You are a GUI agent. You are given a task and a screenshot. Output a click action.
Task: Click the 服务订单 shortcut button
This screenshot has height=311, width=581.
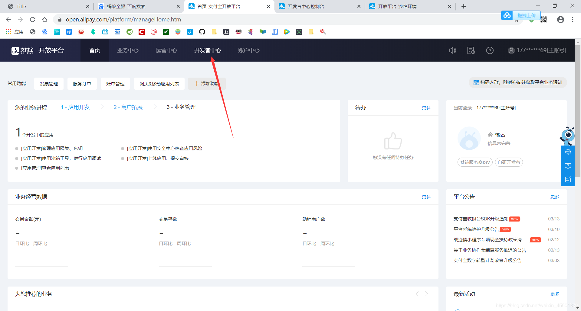click(x=82, y=84)
